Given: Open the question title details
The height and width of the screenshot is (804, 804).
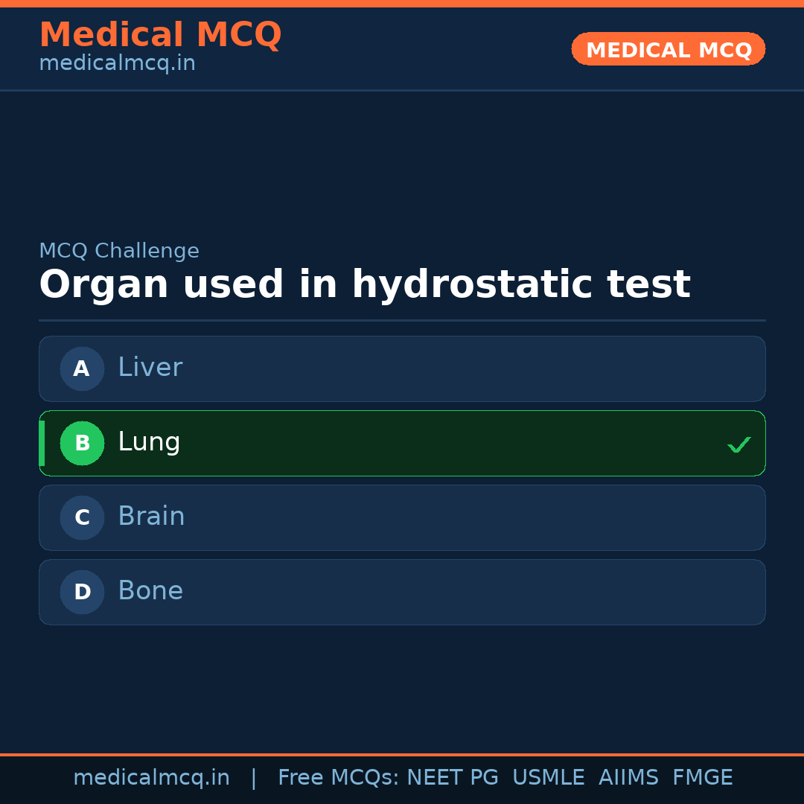Looking at the screenshot, I should (365, 284).
